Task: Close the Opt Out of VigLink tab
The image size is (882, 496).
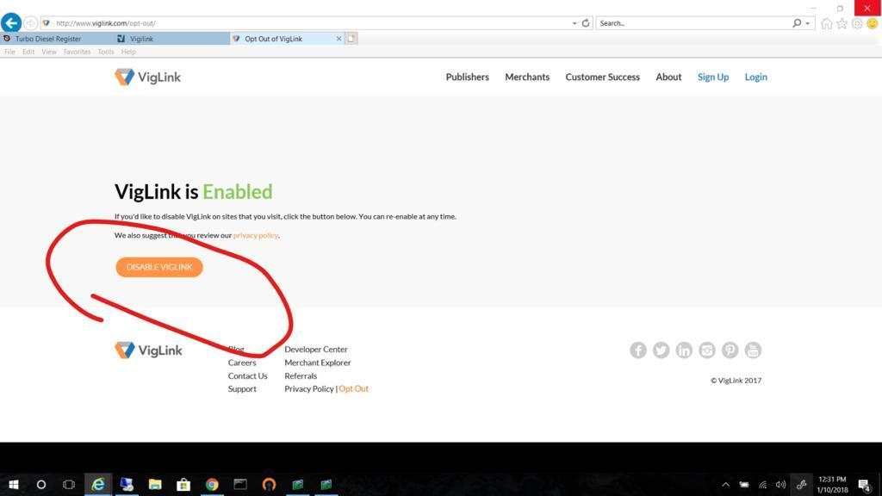Action: pyautogui.click(x=339, y=39)
